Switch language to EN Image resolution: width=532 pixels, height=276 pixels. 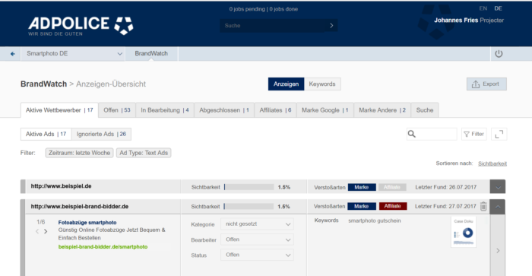(483, 8)
